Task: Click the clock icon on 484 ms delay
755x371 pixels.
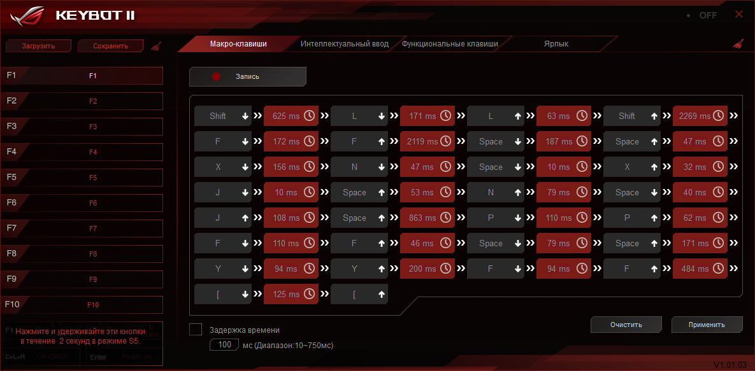Action: [x=718, y=269]
